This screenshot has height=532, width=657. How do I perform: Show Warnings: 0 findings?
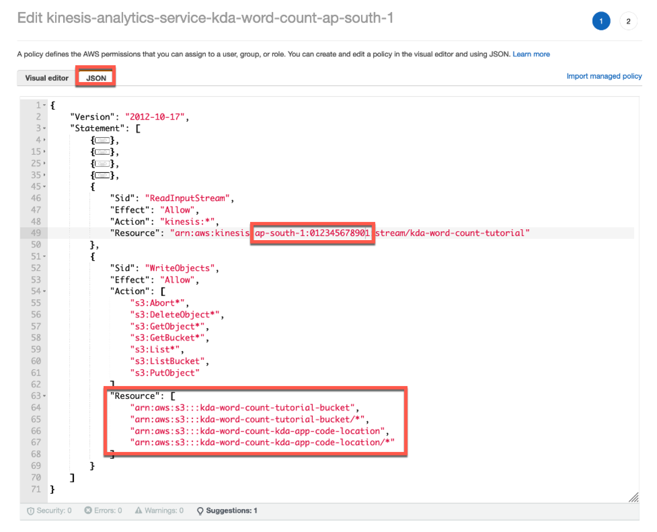coord(159,510)
